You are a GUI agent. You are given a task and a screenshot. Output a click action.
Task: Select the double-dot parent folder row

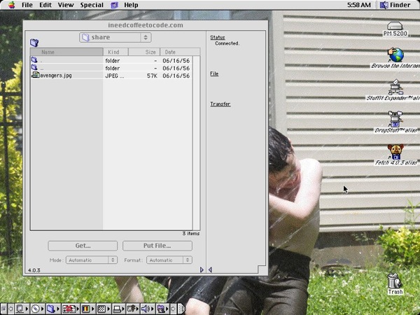tap(111, 68)
